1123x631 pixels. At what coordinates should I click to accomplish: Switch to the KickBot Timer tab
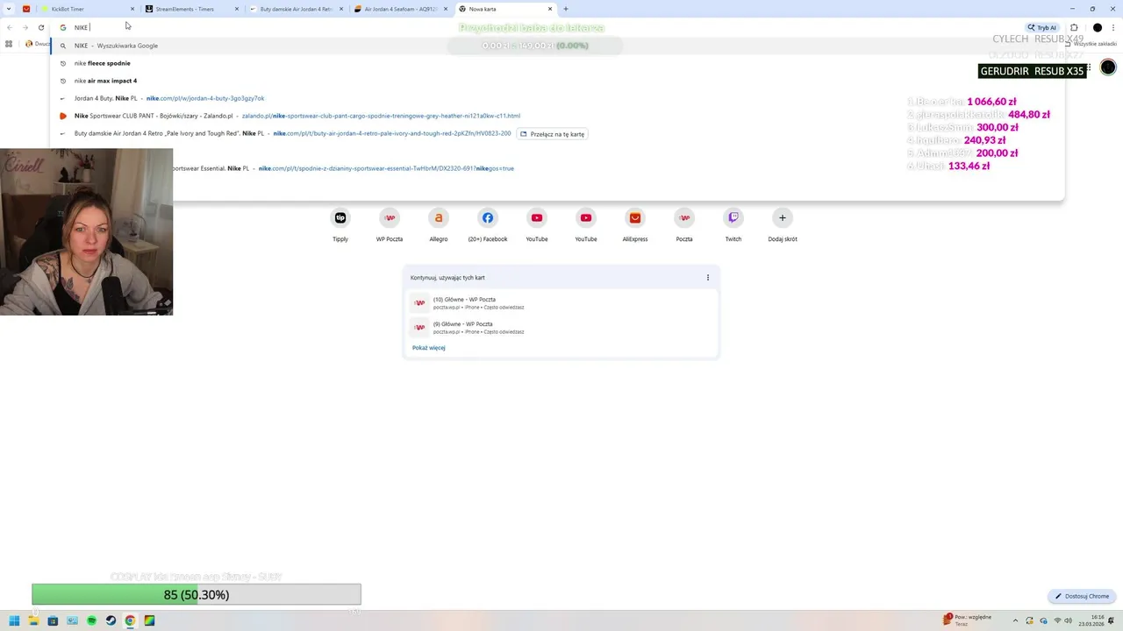86,9
